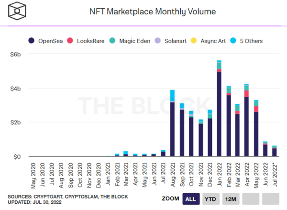Image resolution: width=287 pixels, height=210 pixels.
Task: Toggle the 5 Others legend series
Action: pos(246,41)
